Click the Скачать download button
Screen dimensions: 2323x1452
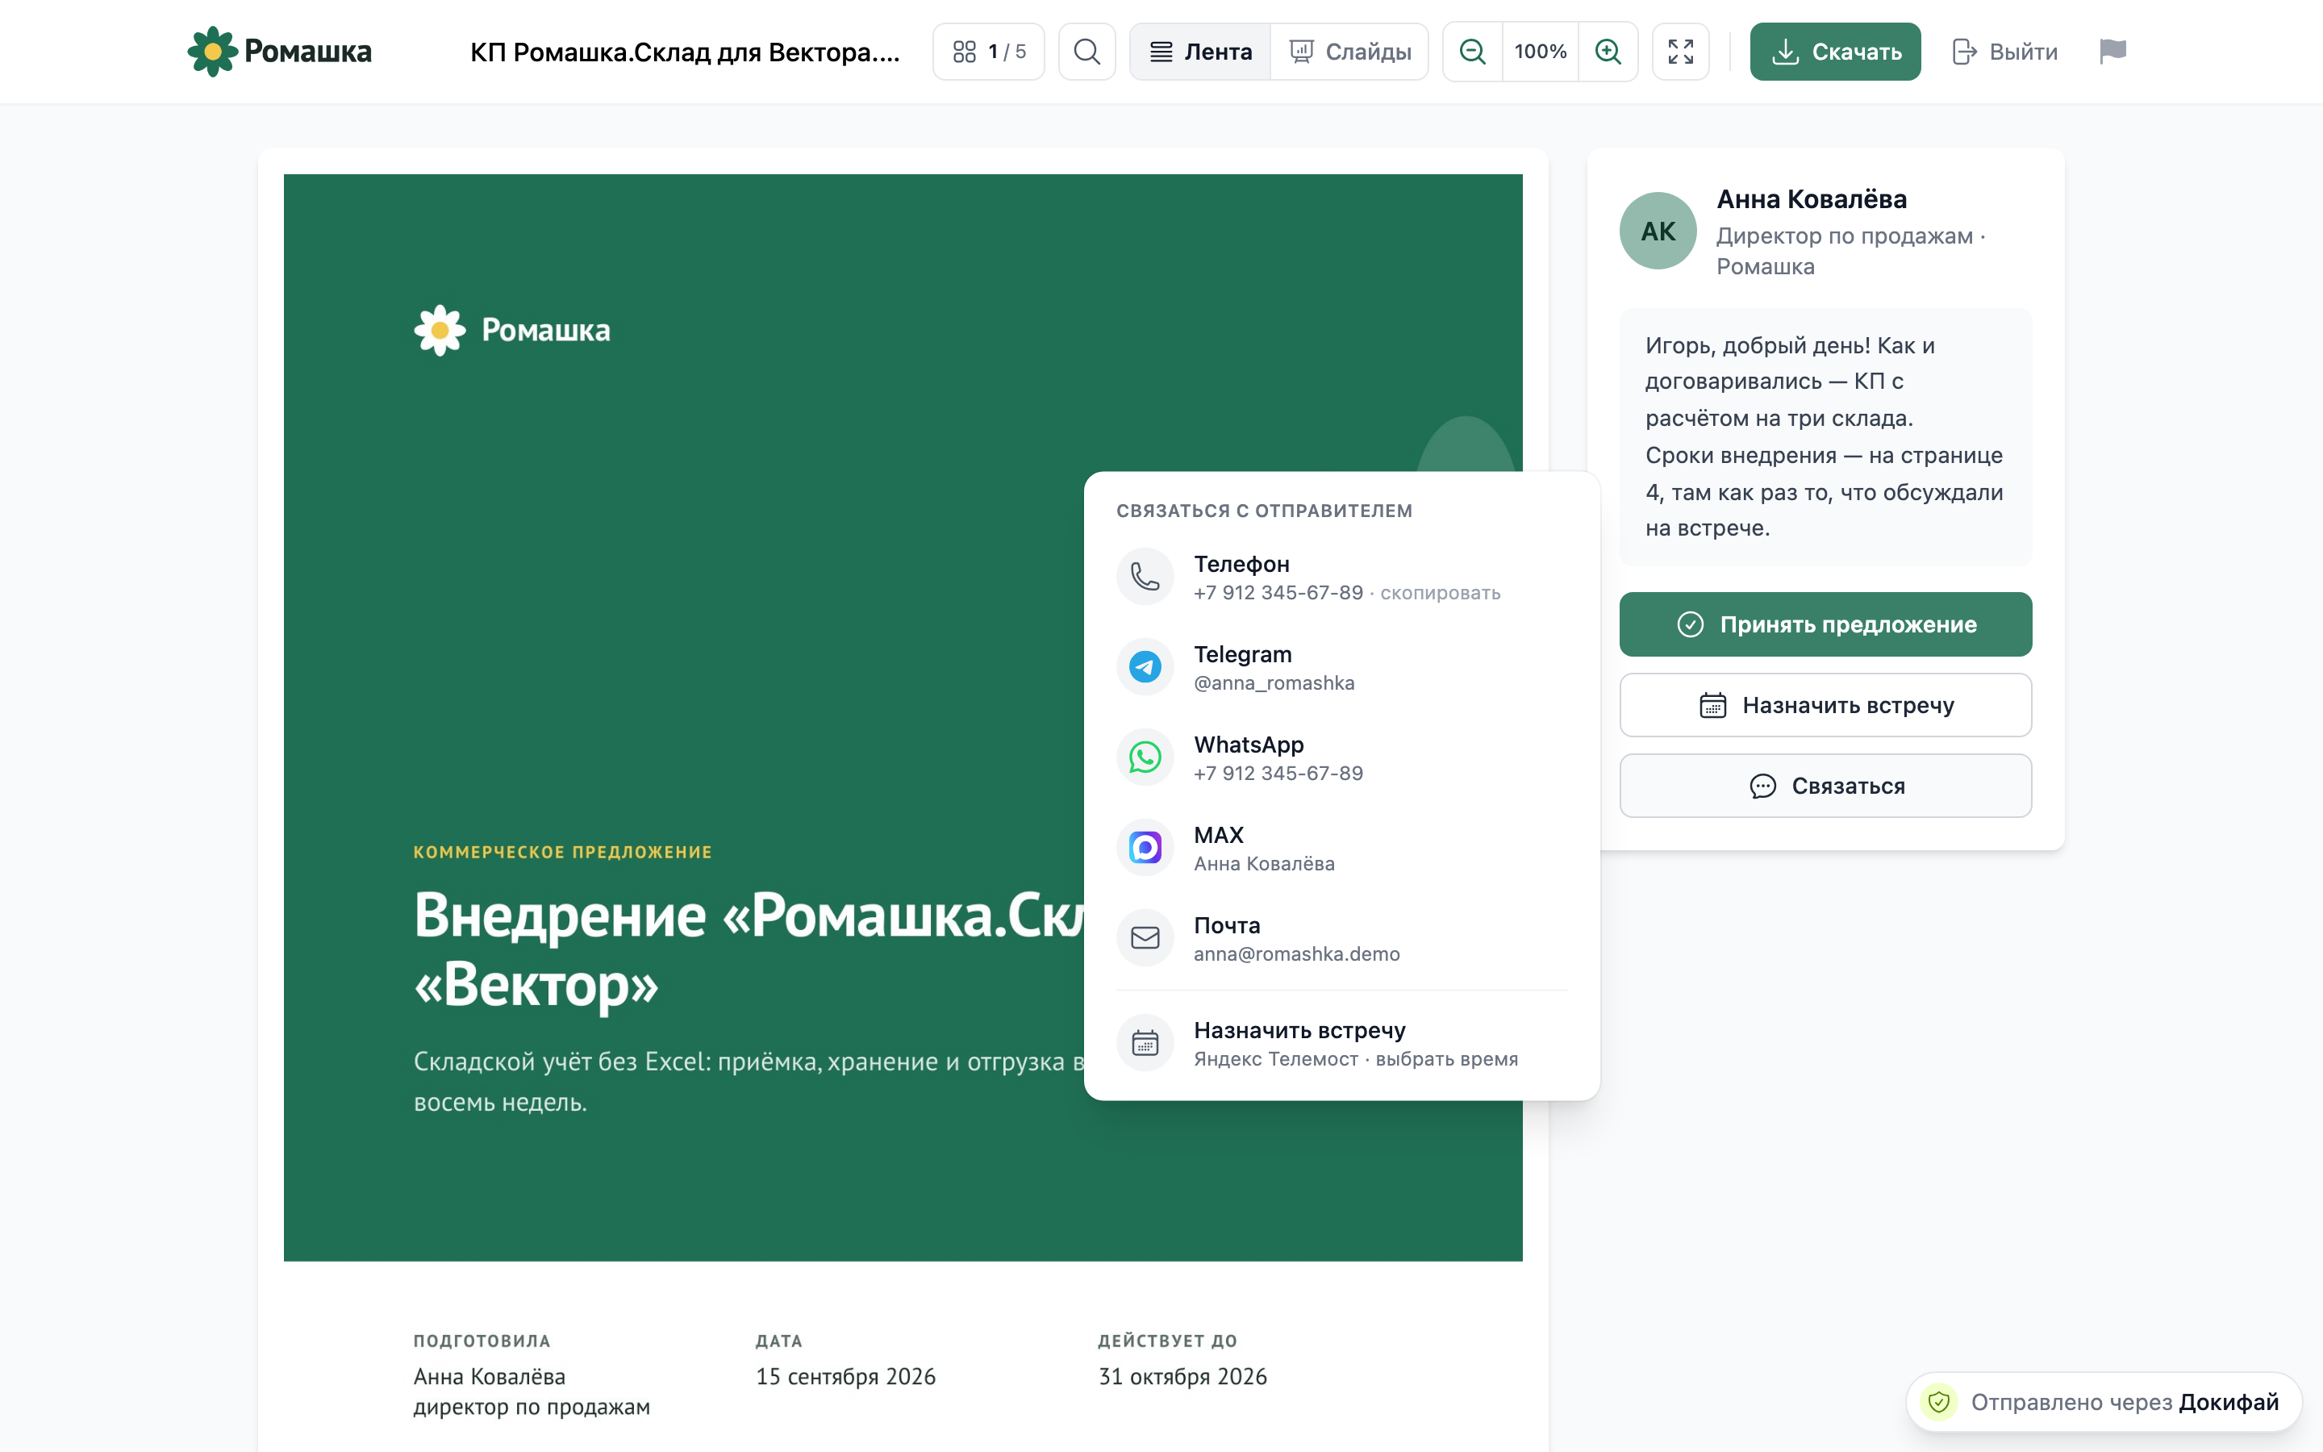pyautogui.click(x=1834, y=52)
